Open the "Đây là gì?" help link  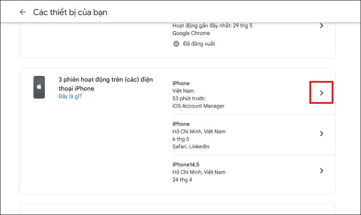(x=70, y=96)
